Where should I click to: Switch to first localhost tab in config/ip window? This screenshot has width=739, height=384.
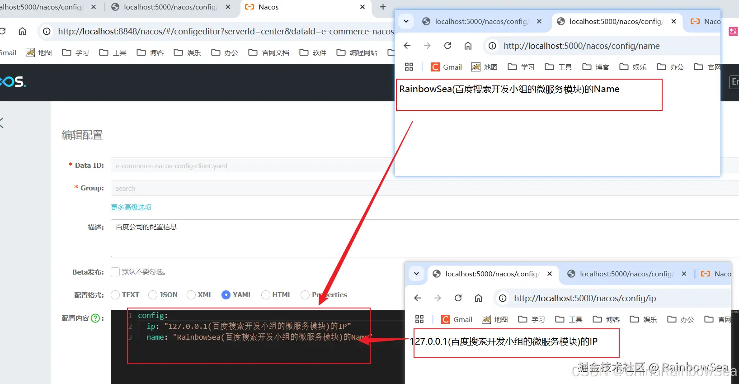point(492,274)
